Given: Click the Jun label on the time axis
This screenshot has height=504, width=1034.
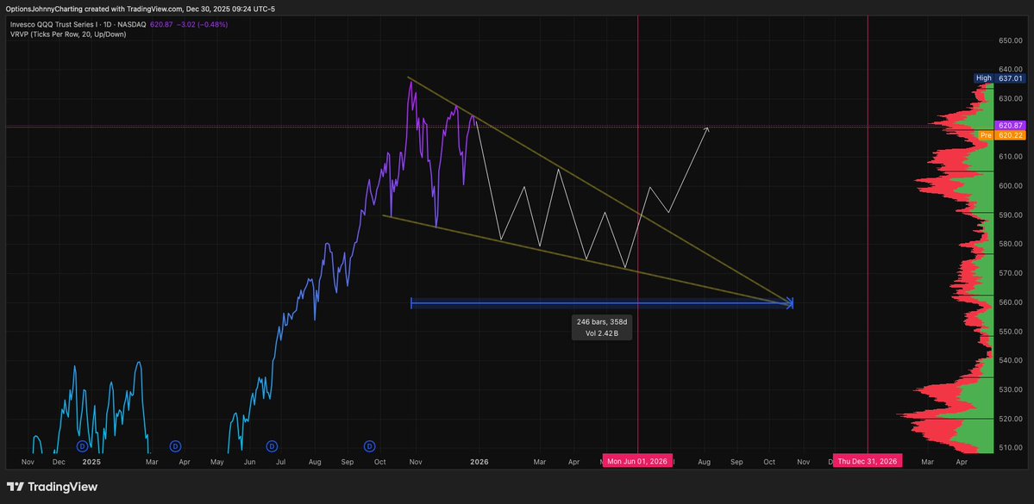Looking at the screenshot, I should 249,462.
